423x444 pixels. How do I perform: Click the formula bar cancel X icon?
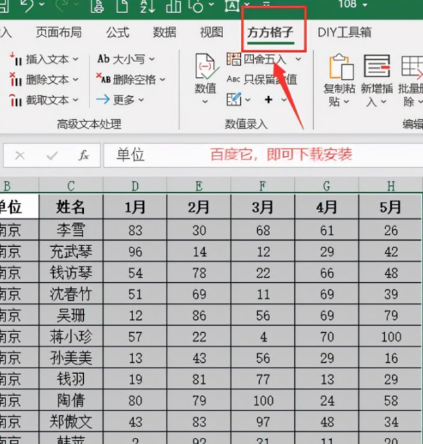click(x=20, y=156)
